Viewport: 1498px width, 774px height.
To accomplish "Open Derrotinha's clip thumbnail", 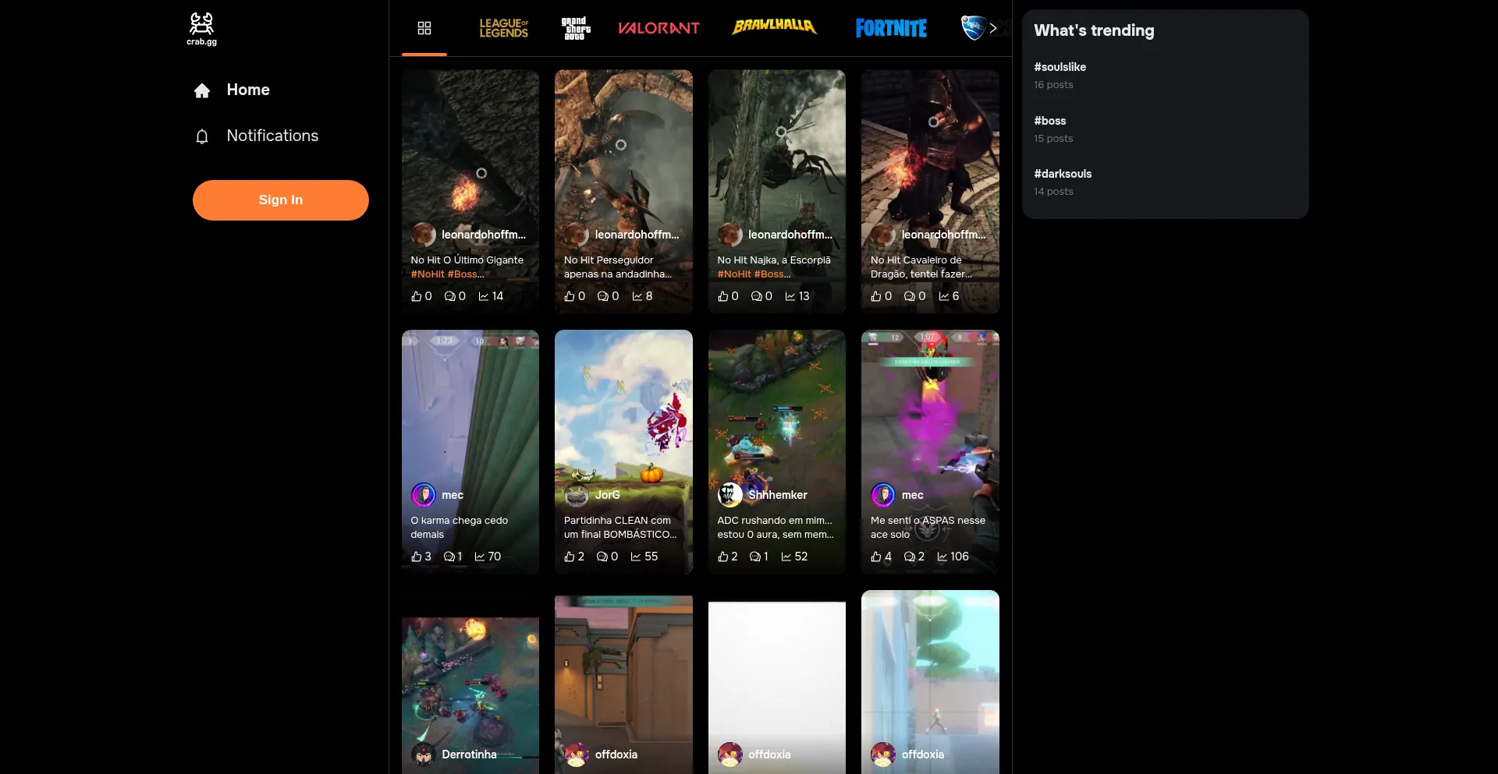I will coord(470,678).
